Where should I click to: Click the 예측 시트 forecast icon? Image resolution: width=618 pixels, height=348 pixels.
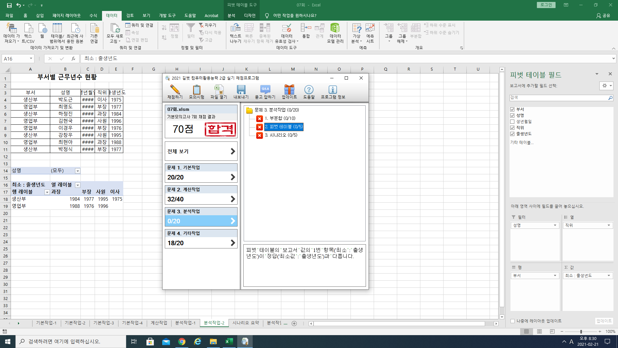[x=370, y=33]
